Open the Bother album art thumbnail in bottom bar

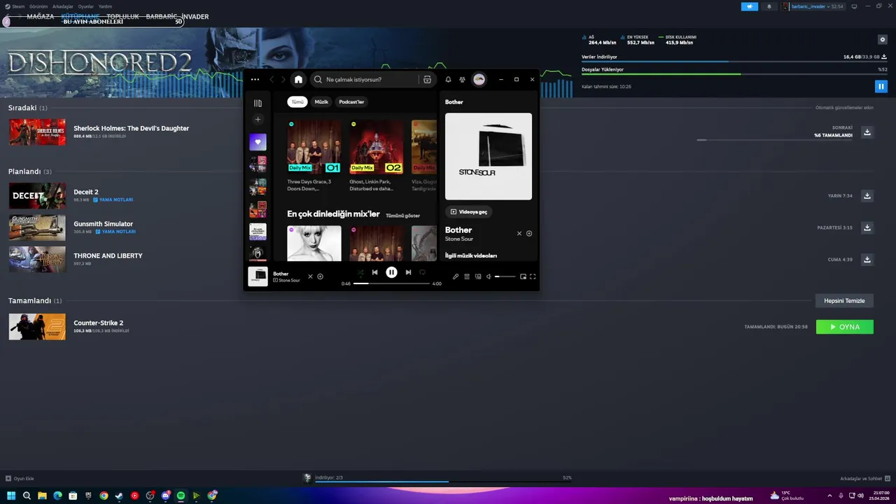258,276
